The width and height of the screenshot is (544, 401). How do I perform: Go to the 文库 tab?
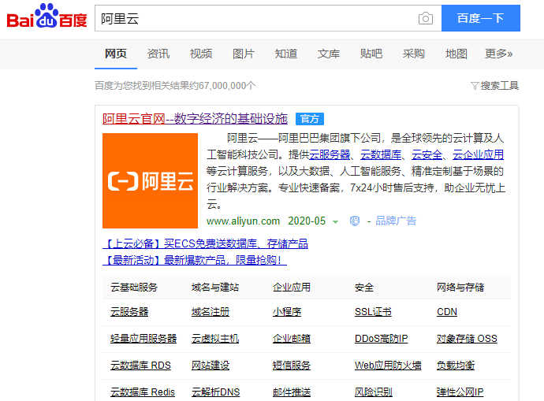point(329,54)
